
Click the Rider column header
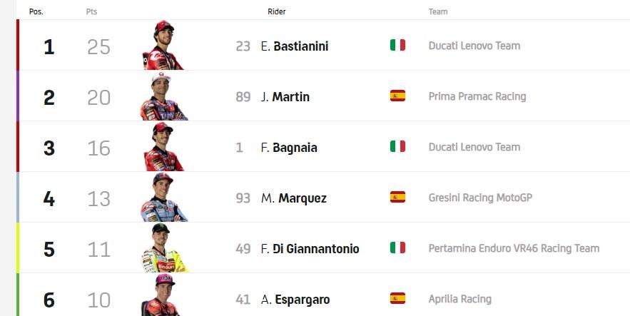pos(276,12)
